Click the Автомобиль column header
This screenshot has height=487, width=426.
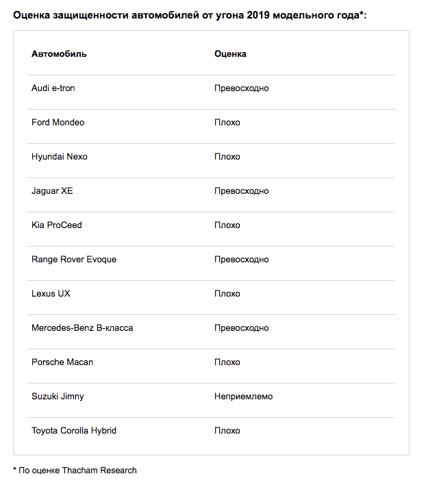[59, 54]
